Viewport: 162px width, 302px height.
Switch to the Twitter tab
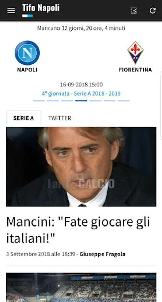[x=59, y=118]
